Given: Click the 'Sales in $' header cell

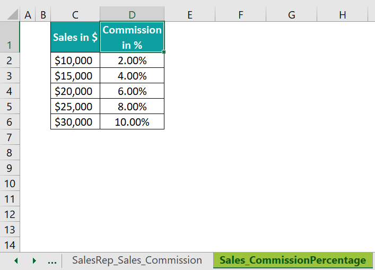Looking at the screenshot, I should 75,37.
